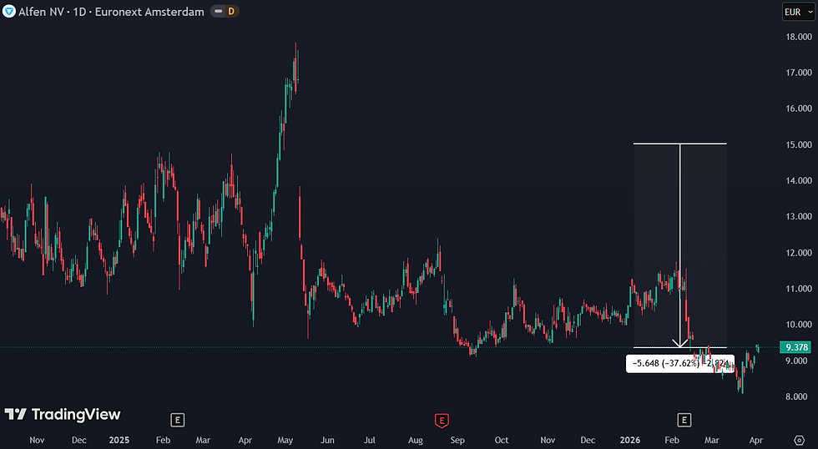Click the green 9.378 current price label
818x449 pixels.
pyautogui.click(x=796, y=347)
